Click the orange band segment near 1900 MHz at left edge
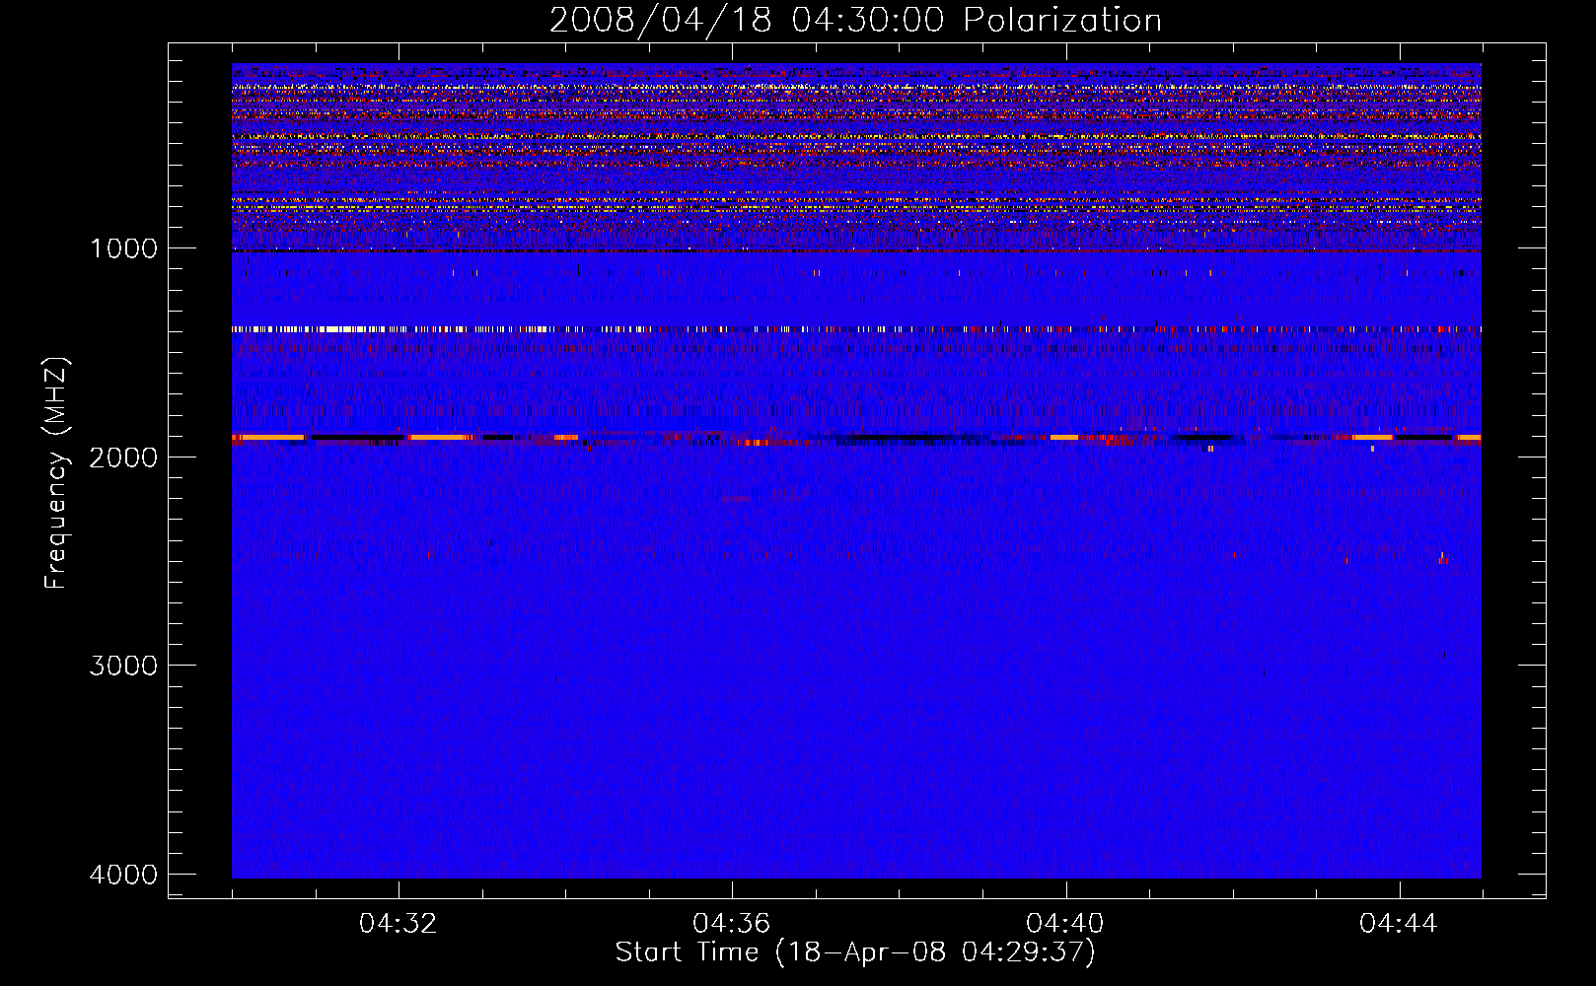The height and width of the screenshot is (986, 1596). pos(268,437)
